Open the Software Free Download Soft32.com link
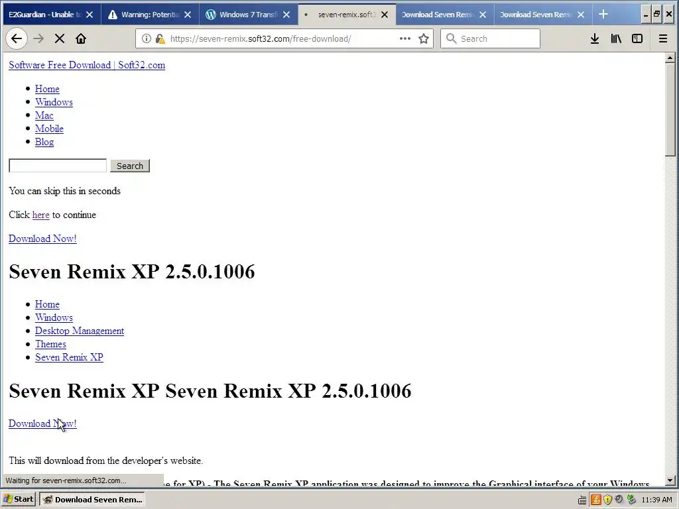 87,65
